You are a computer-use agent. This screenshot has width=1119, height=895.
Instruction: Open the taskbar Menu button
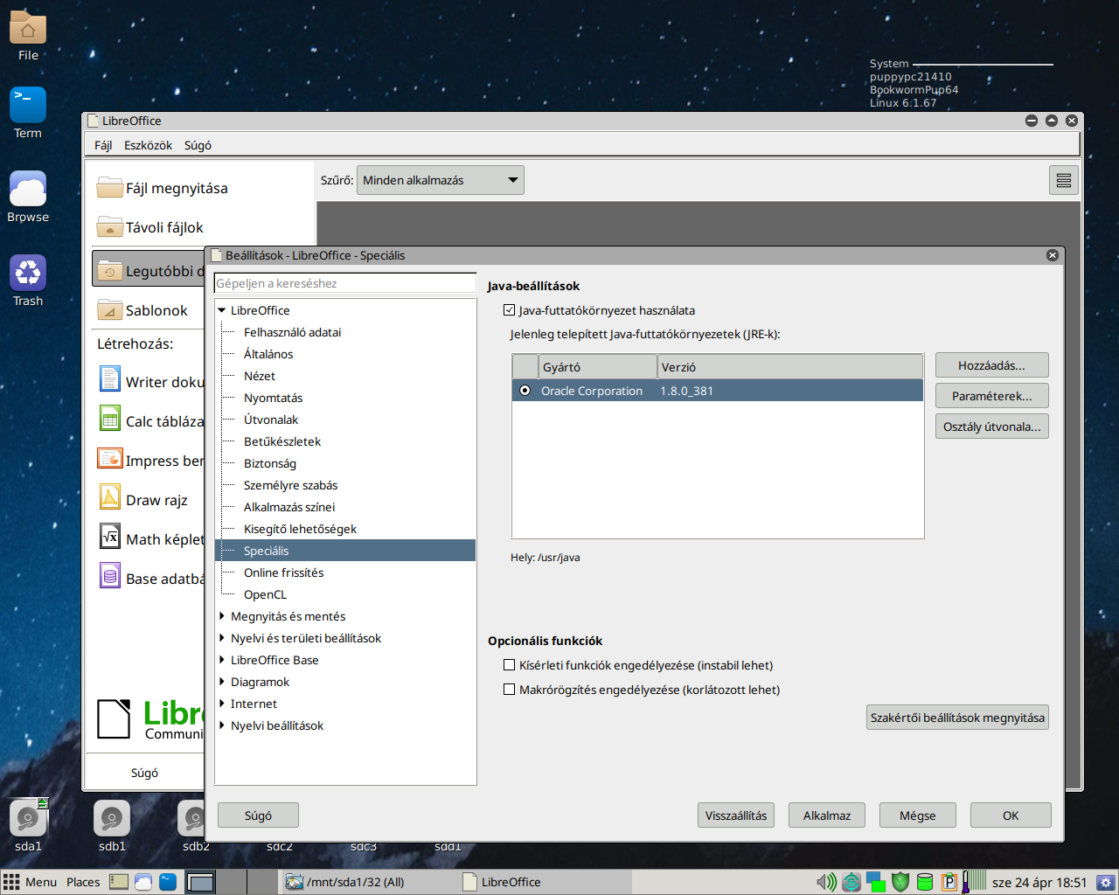pos(30,882)
